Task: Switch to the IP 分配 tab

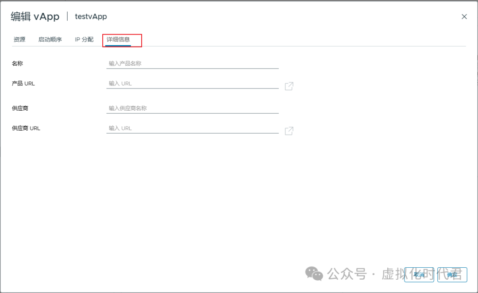Action: (x=84, y=39)
